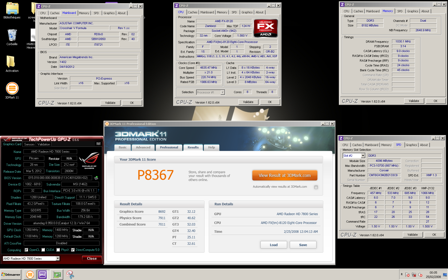Screen dimensions: 448x280
Task: Toggle the CUDA checkbox in GPU-Z
Action: click(x=43, y=250)
